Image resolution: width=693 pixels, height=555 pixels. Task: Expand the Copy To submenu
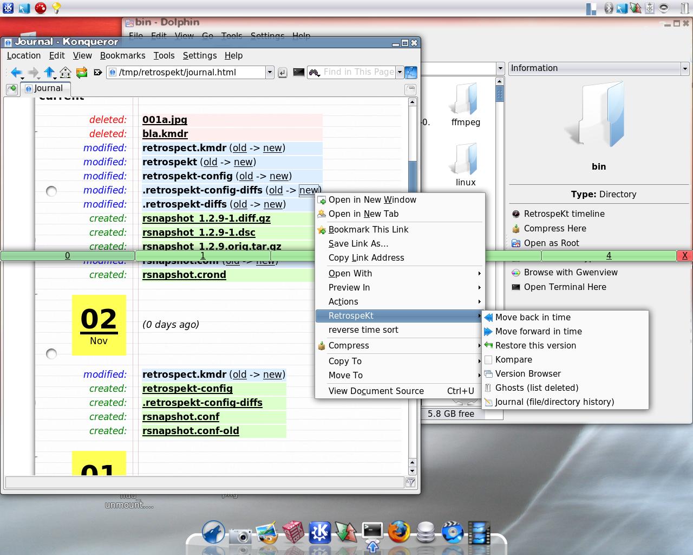(x=400, y=362)
